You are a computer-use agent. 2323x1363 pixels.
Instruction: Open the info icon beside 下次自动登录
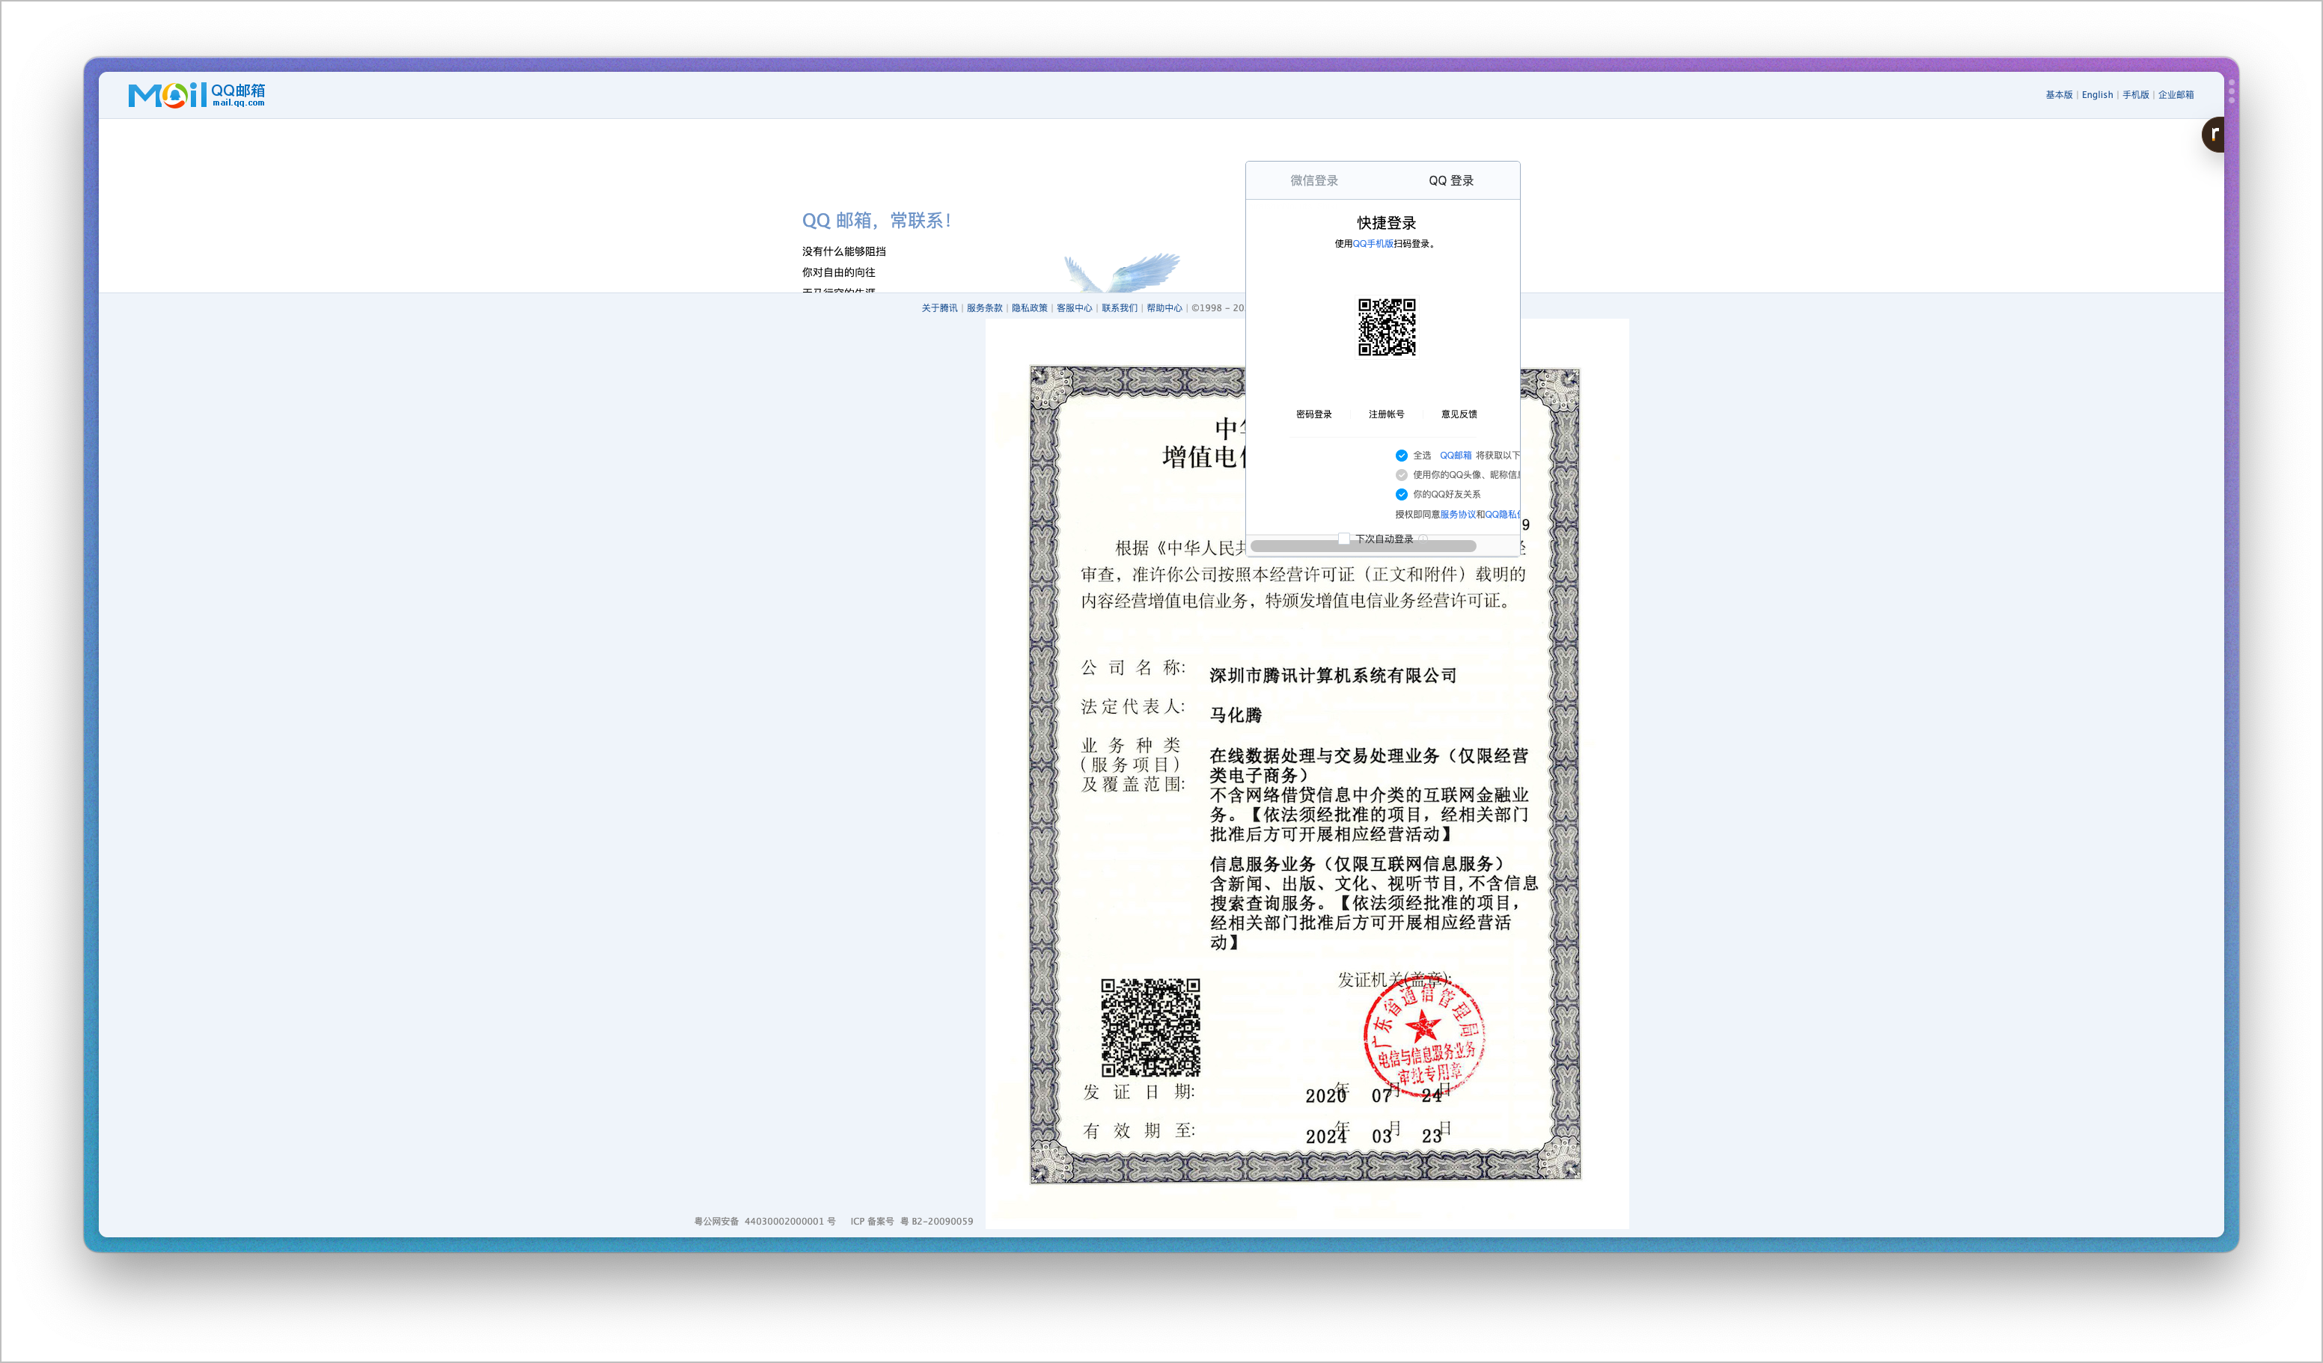point(1423,539)
